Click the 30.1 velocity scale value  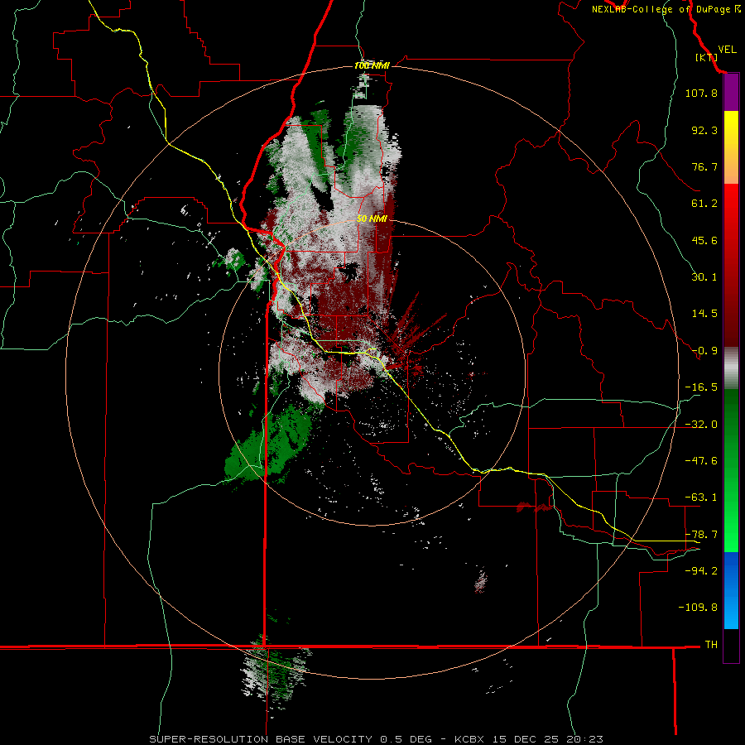(704, 277)
